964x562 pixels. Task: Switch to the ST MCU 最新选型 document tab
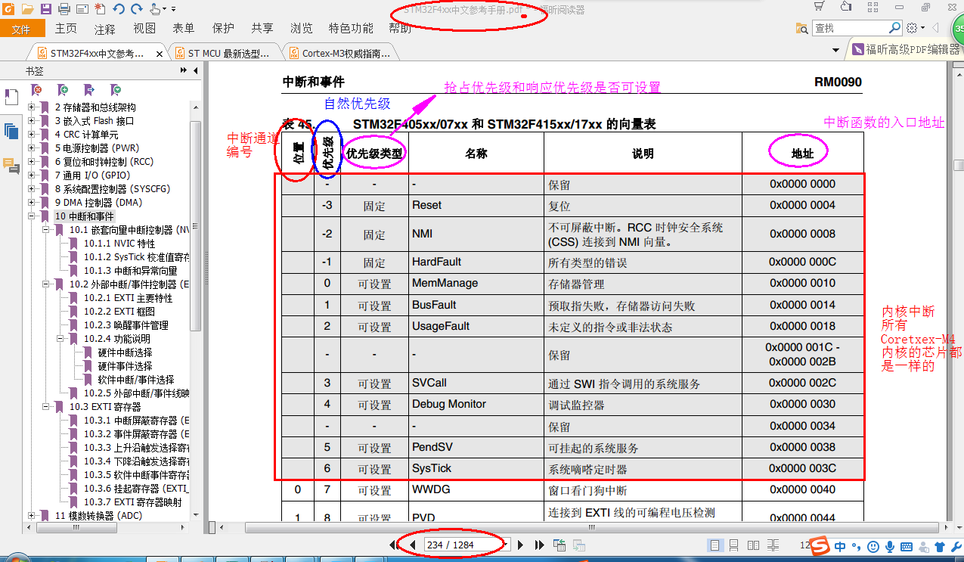tap(225, 53)
